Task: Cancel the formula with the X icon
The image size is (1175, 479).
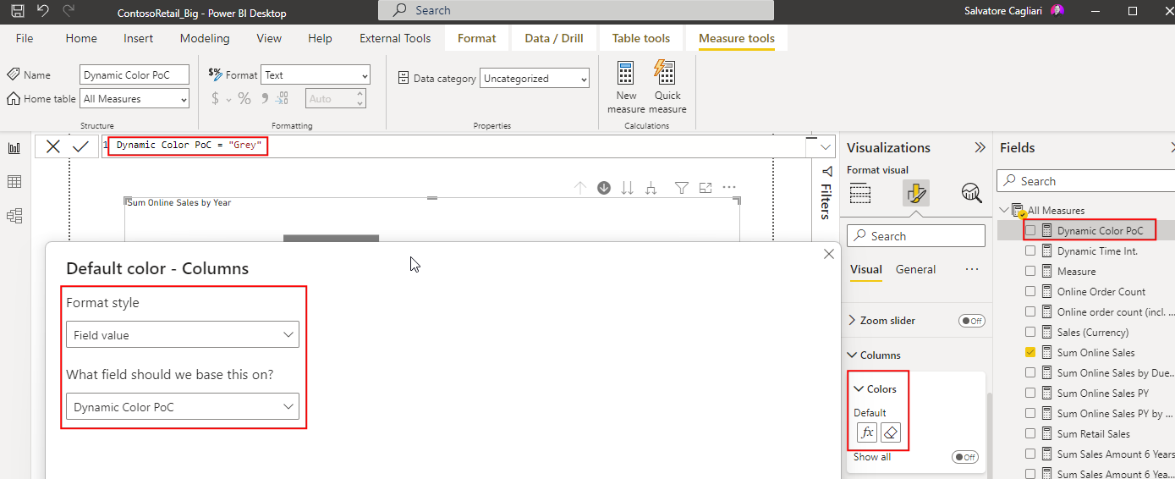Action: pyautogui.click(x=52, y=146)
